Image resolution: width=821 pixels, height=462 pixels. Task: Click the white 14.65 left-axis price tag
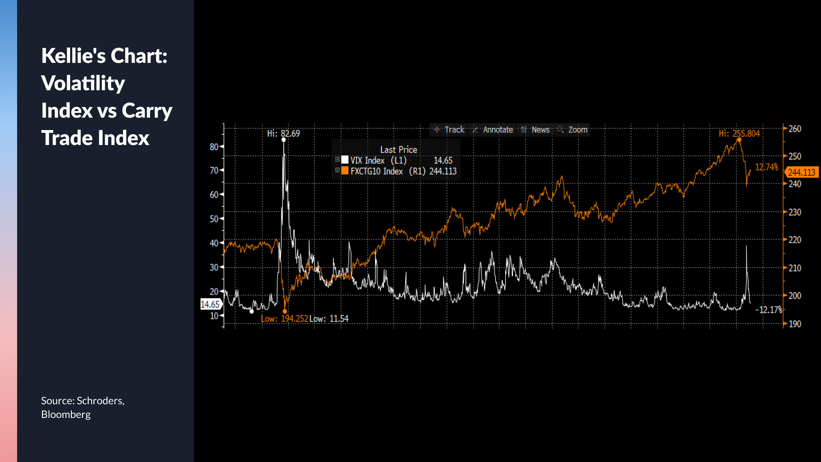point(210,304)
